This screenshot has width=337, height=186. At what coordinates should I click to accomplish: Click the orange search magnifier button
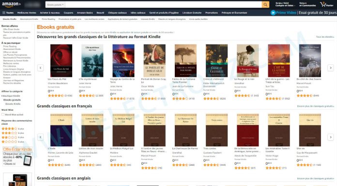click(265, 4)
